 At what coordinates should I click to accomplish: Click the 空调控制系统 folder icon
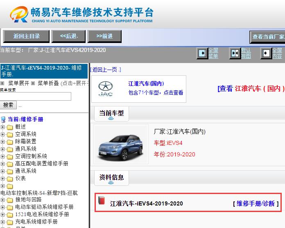pos(10,156)
